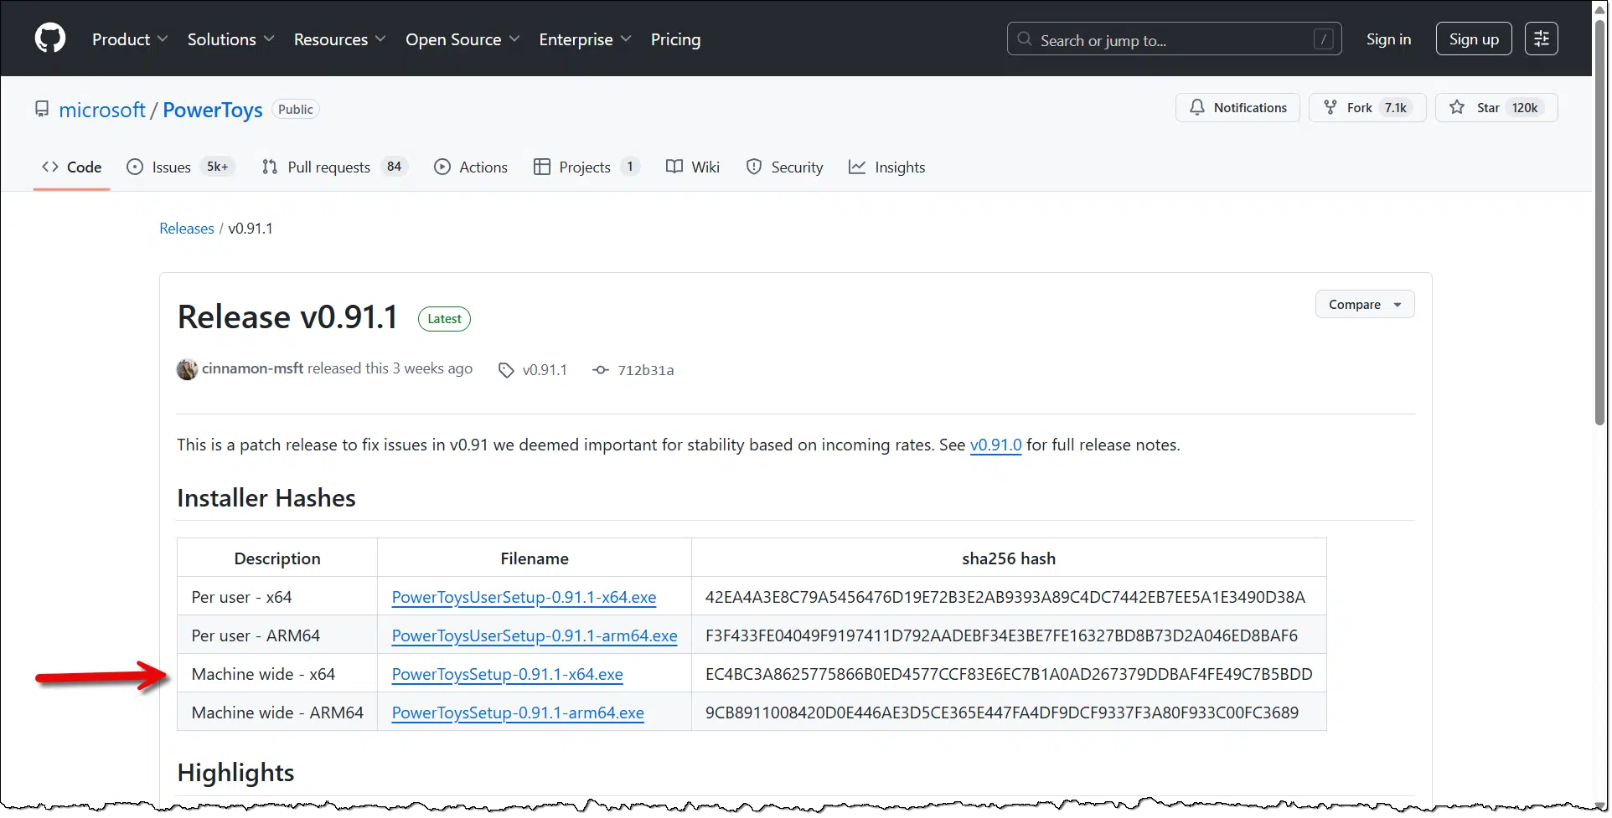Download PowerToysSetup-0.91.1-arm64.exe
The image size is (1612, 818).
(518, 713)
